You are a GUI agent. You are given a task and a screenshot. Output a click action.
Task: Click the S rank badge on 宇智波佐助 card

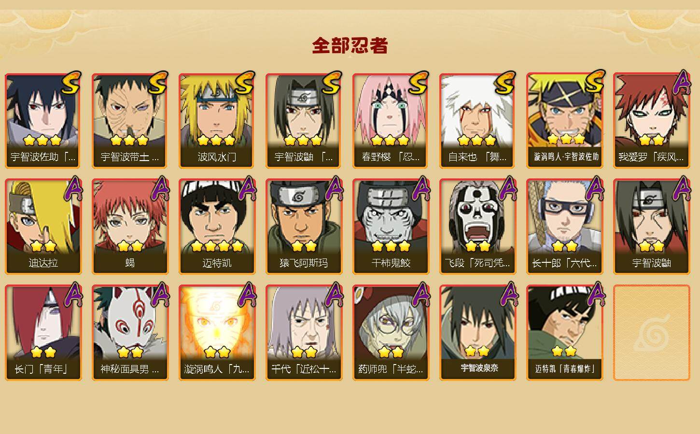pos(71,83)
